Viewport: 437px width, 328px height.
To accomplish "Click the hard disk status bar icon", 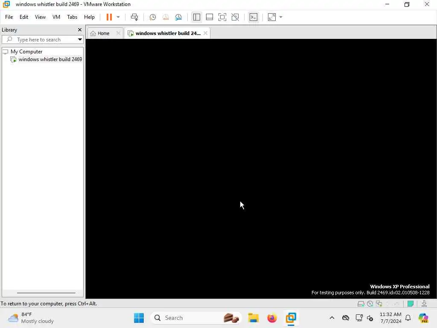I will [361, 304].
